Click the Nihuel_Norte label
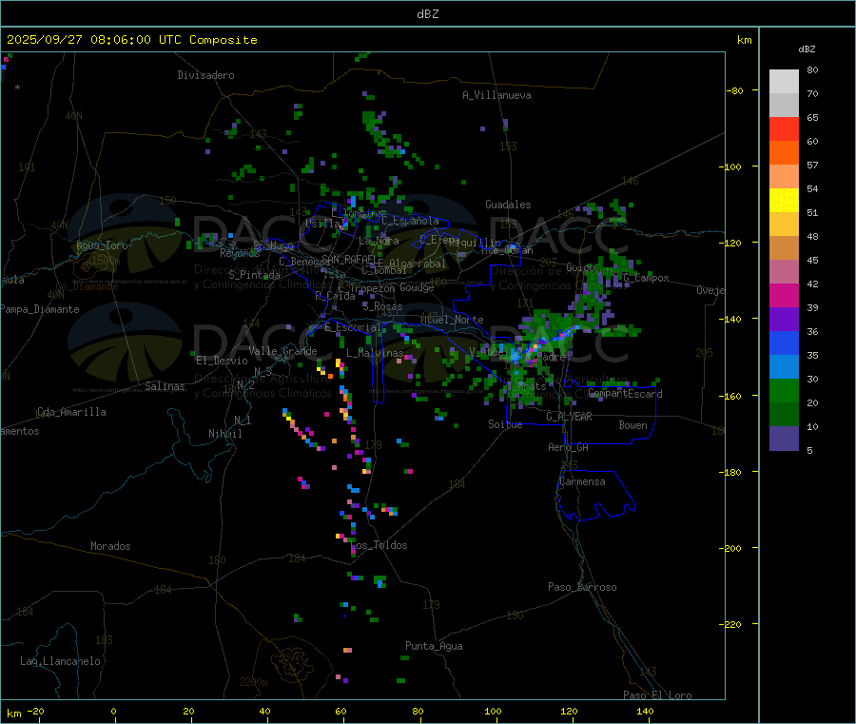856x724 pixels. tap(452, 320)
